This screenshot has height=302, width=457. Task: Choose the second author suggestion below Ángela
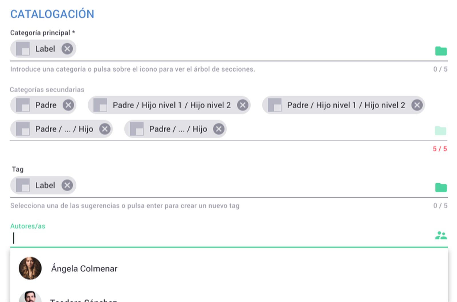(83, 299)
